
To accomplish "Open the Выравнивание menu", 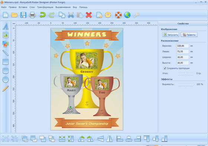I will (63, 7).
